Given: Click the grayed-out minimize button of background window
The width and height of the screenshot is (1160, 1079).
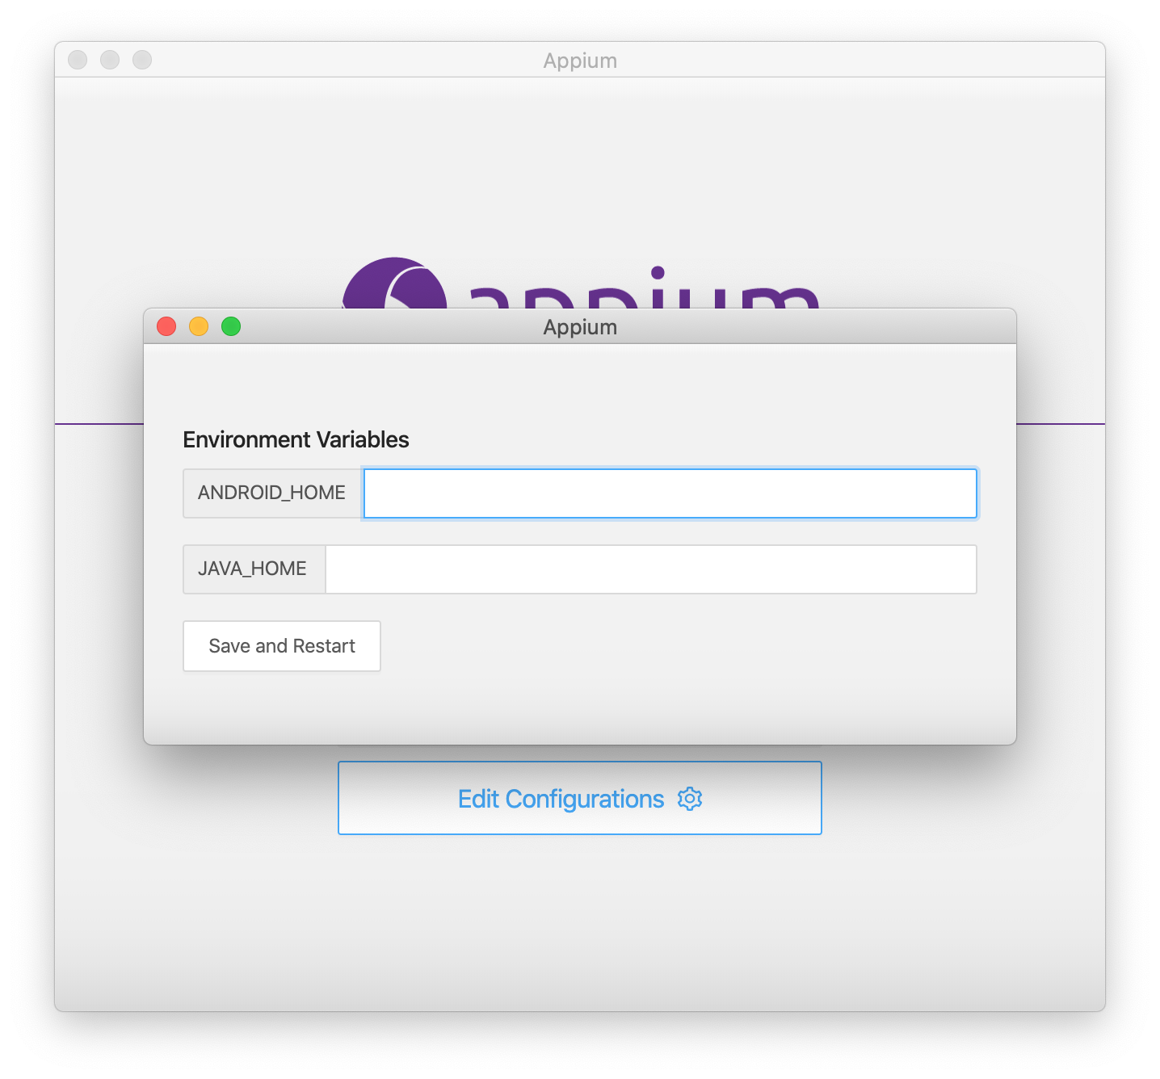Looking at the screenshot, I should click(110, 60).
